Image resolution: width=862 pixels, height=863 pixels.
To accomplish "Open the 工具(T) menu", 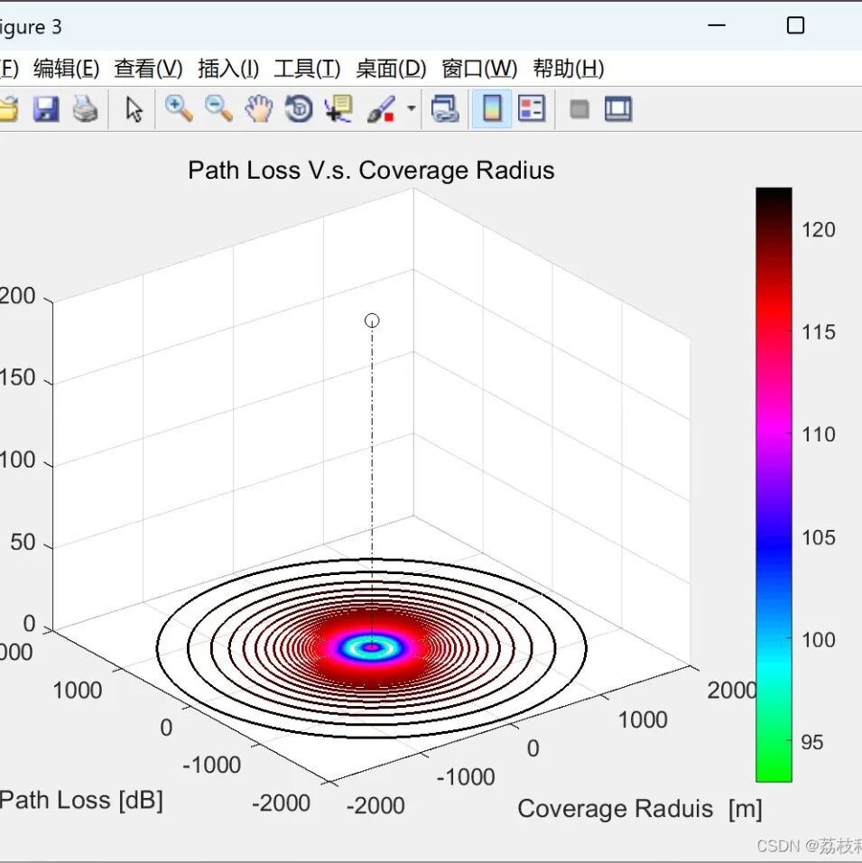I will pos(307,69).
